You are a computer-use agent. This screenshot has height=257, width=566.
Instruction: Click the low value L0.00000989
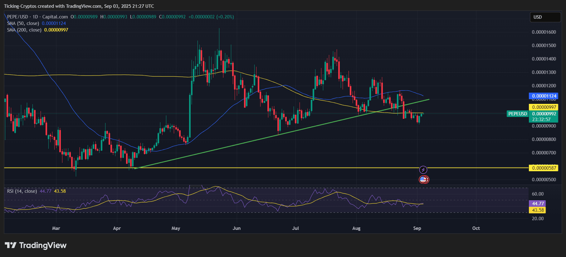coord(143,17)
